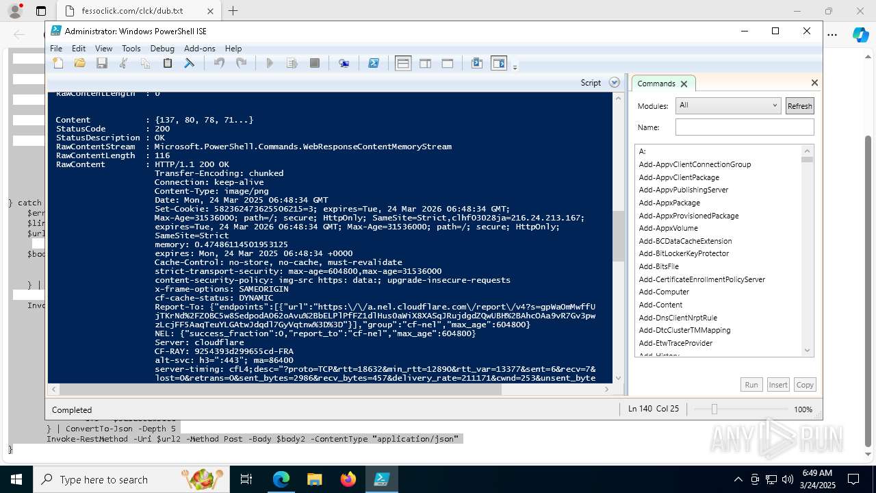Click the taskbar search box

131,479
